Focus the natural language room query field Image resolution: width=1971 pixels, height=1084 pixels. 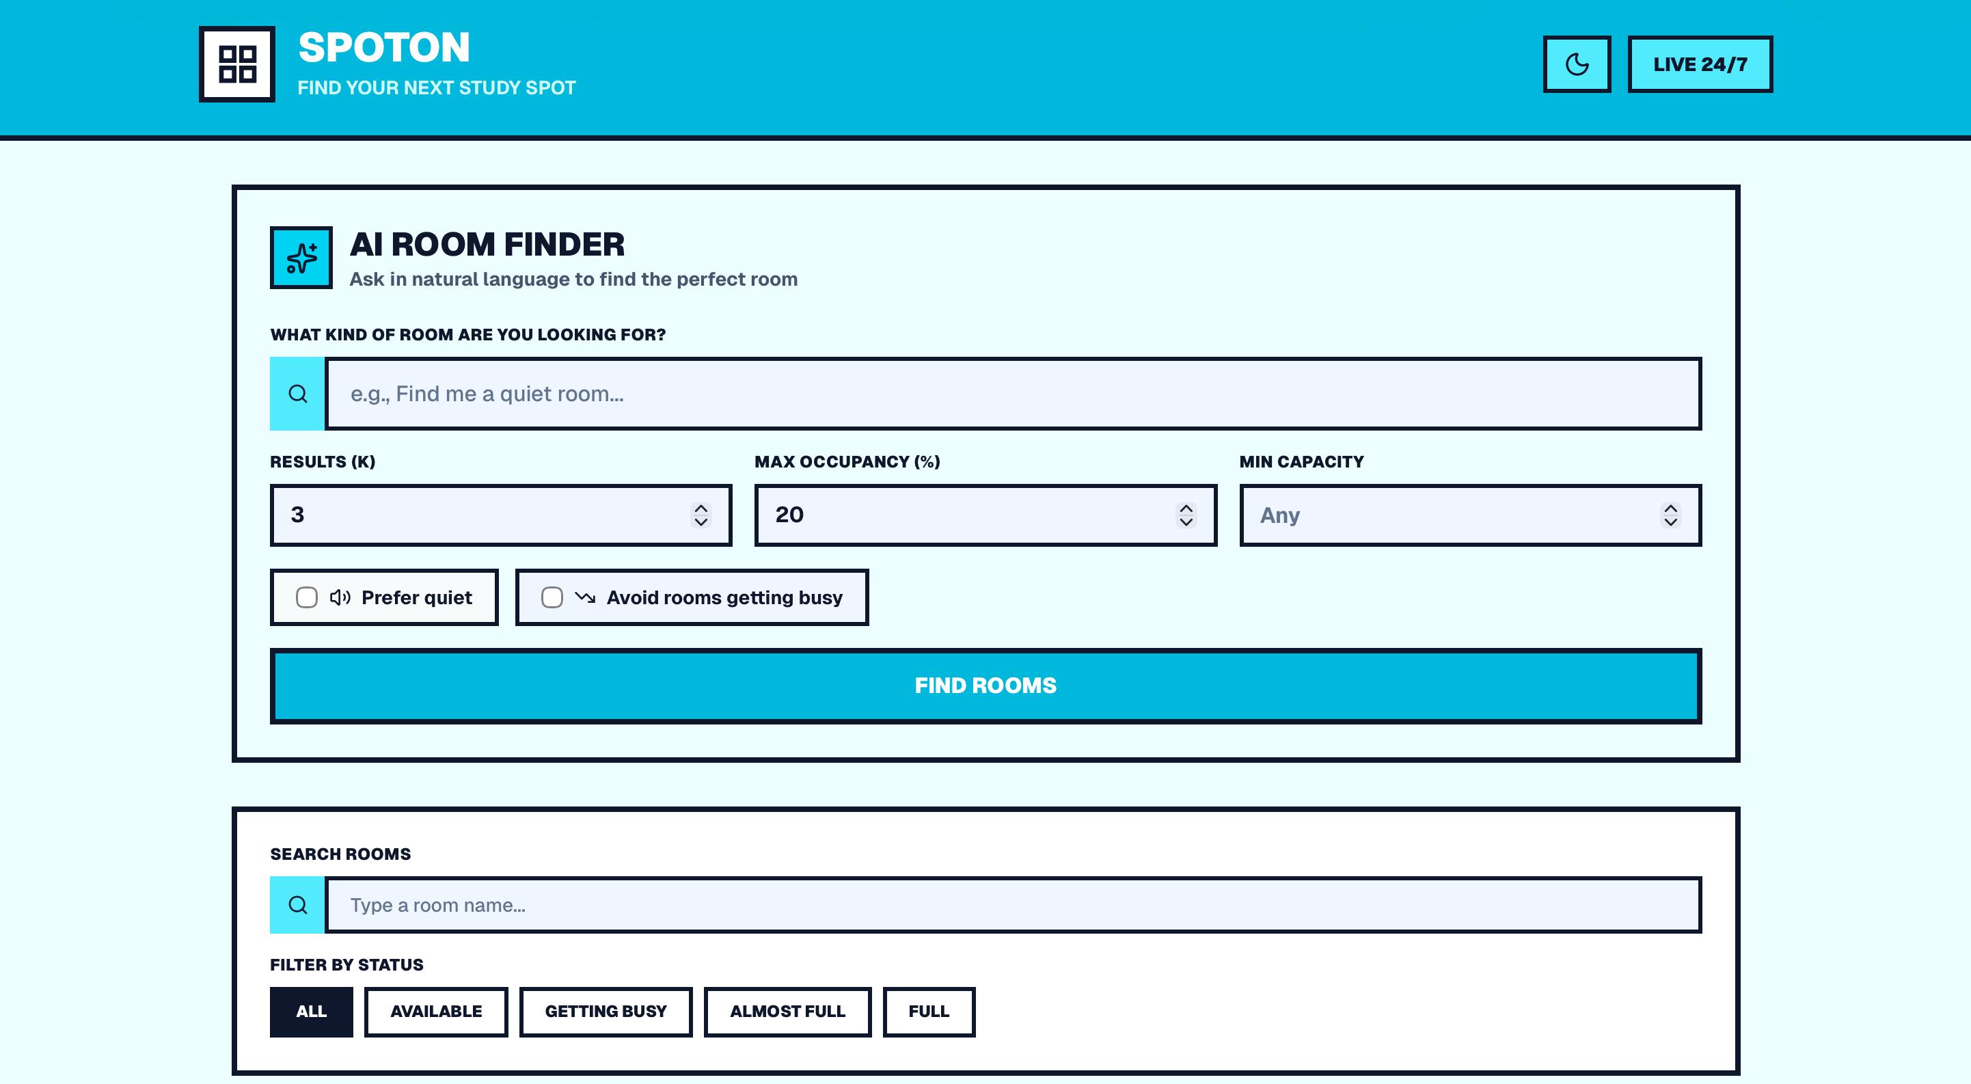(1013, 394)
